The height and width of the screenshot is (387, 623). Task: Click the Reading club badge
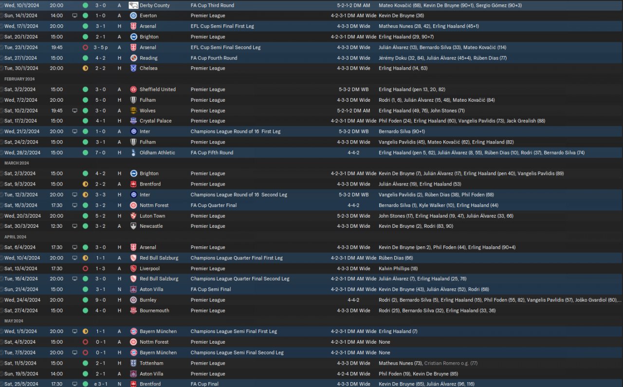(133, 58)
